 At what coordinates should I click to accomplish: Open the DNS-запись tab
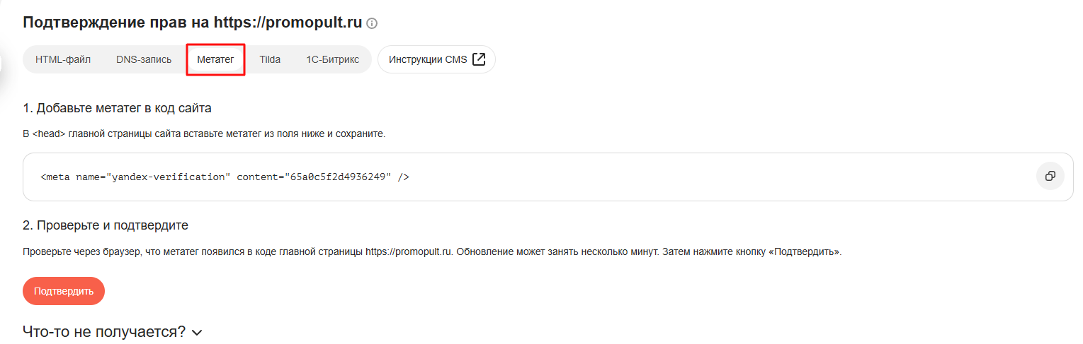point(144,59)
